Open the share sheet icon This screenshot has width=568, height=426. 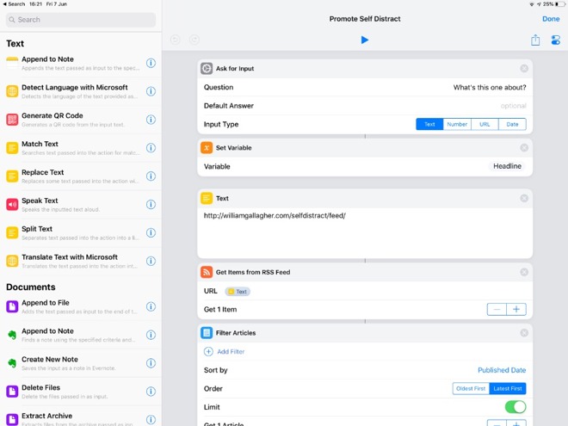535,40
